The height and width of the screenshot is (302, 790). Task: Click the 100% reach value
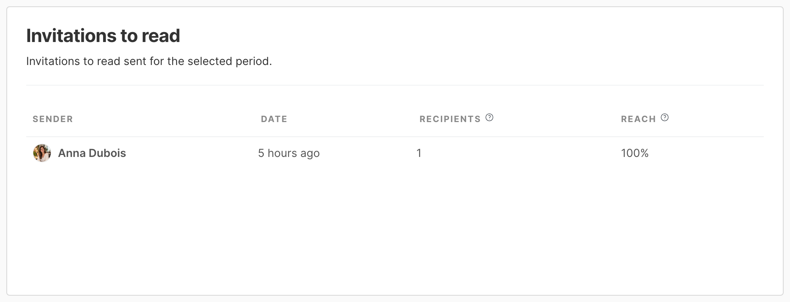pos(635,153)
